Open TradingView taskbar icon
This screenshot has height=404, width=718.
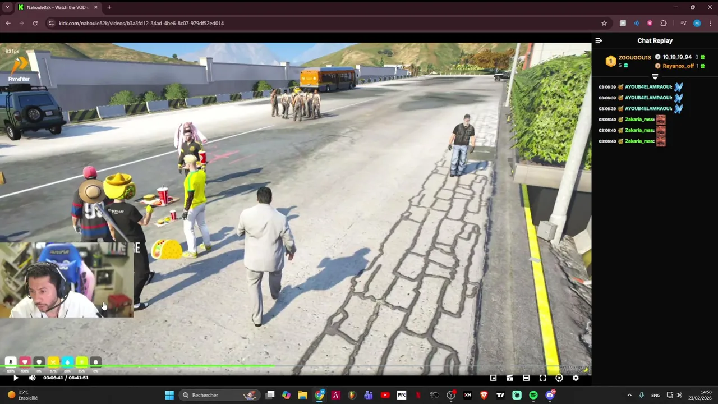click(x=500, y=395)
